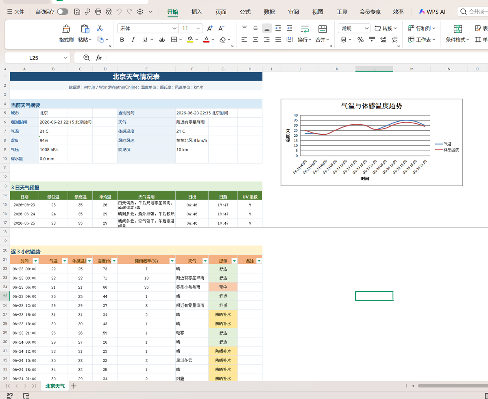Toggle Bold formatting

tap(122, 40)
